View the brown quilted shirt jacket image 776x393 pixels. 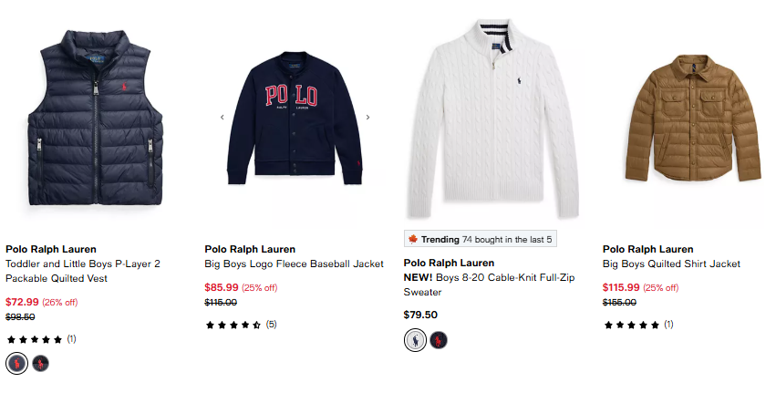tap(693, 118)
